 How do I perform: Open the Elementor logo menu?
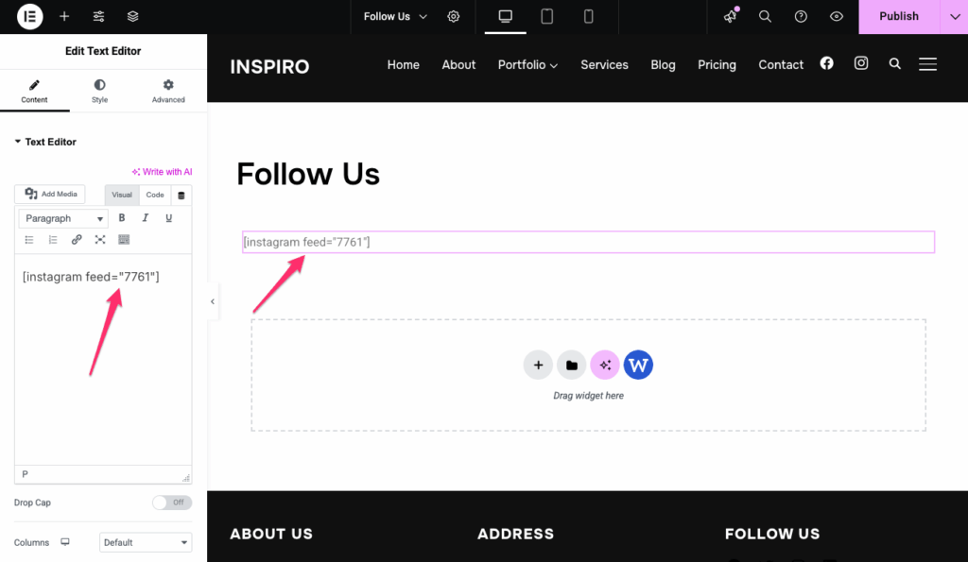coord(29,17)
